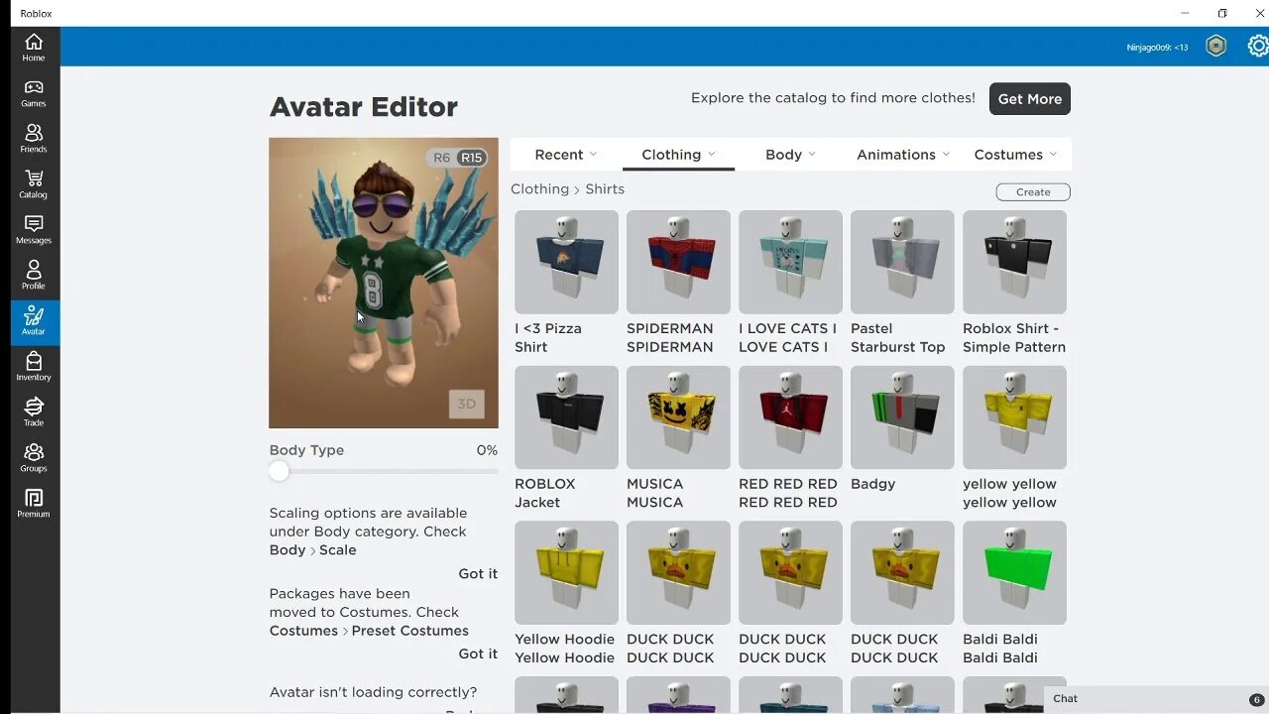Expand the Body dropdown tab
Viewport: 1269px width, 714px height.
[791, 155]
